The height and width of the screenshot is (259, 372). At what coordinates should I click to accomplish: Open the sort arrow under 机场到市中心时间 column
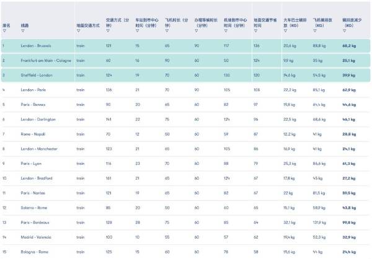pyautogui.click(x=226, y=31)
